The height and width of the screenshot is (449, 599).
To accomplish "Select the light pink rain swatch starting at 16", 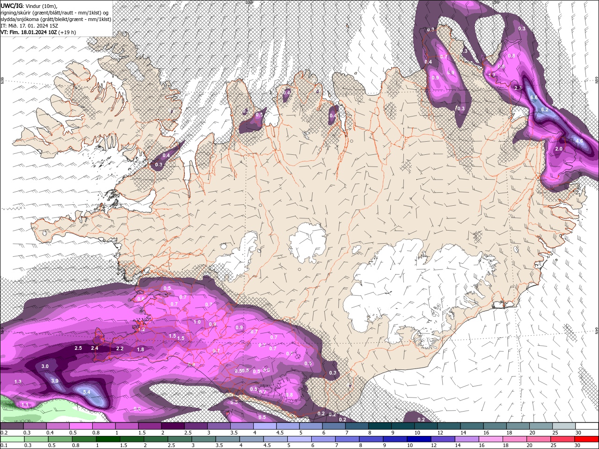I will (x=490, y=439).
